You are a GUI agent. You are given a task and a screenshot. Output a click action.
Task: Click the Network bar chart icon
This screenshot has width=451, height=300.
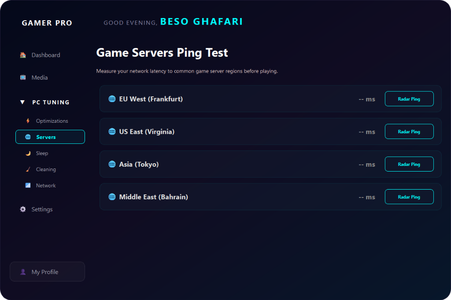click(28, 186)
